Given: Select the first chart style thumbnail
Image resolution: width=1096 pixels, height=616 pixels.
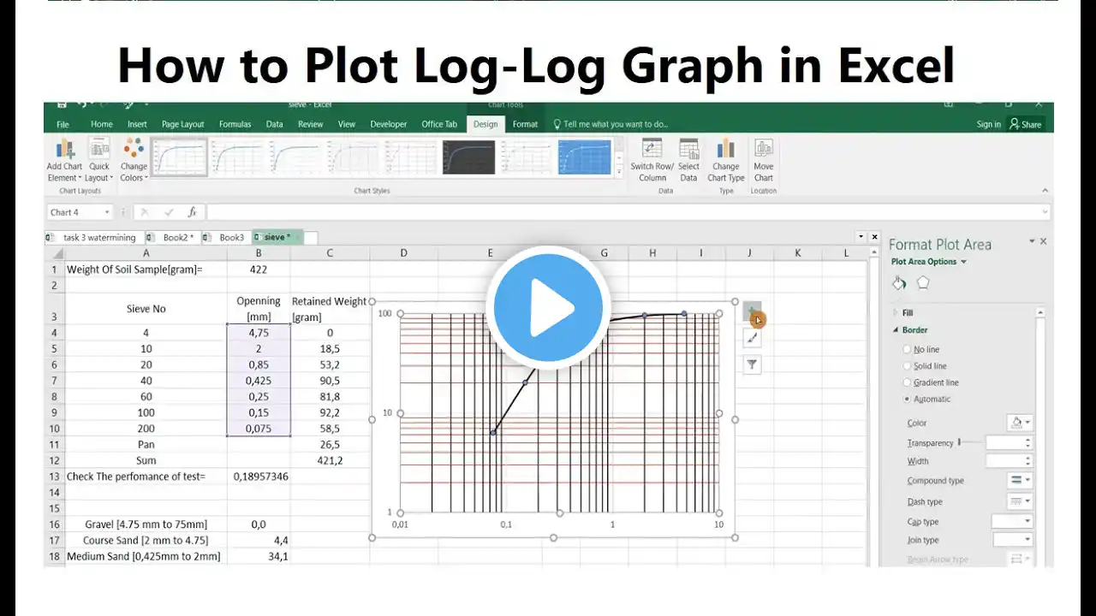Looking at the screenshot, I should [180, 157].
